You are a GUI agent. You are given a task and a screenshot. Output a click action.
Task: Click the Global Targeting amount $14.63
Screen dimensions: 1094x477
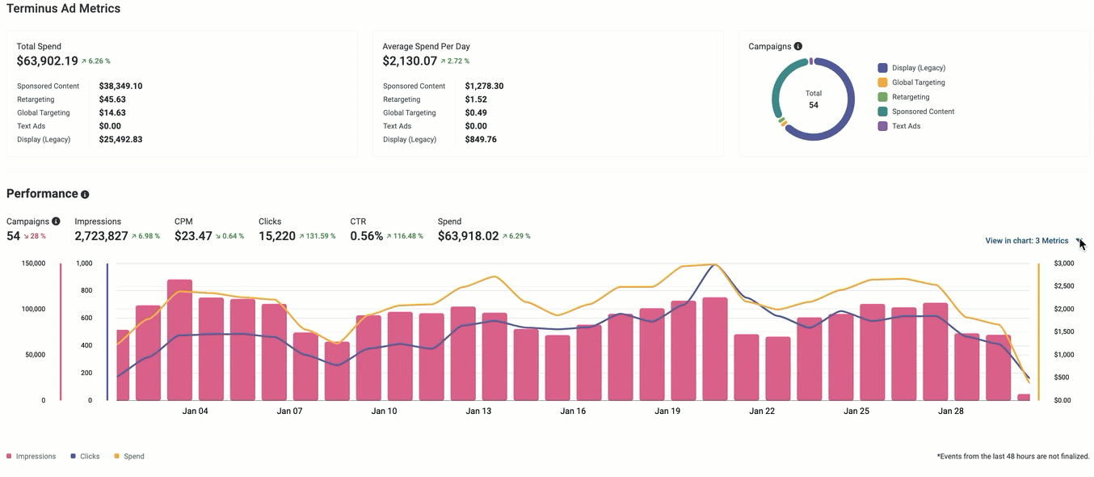click(x=112, y=113)
